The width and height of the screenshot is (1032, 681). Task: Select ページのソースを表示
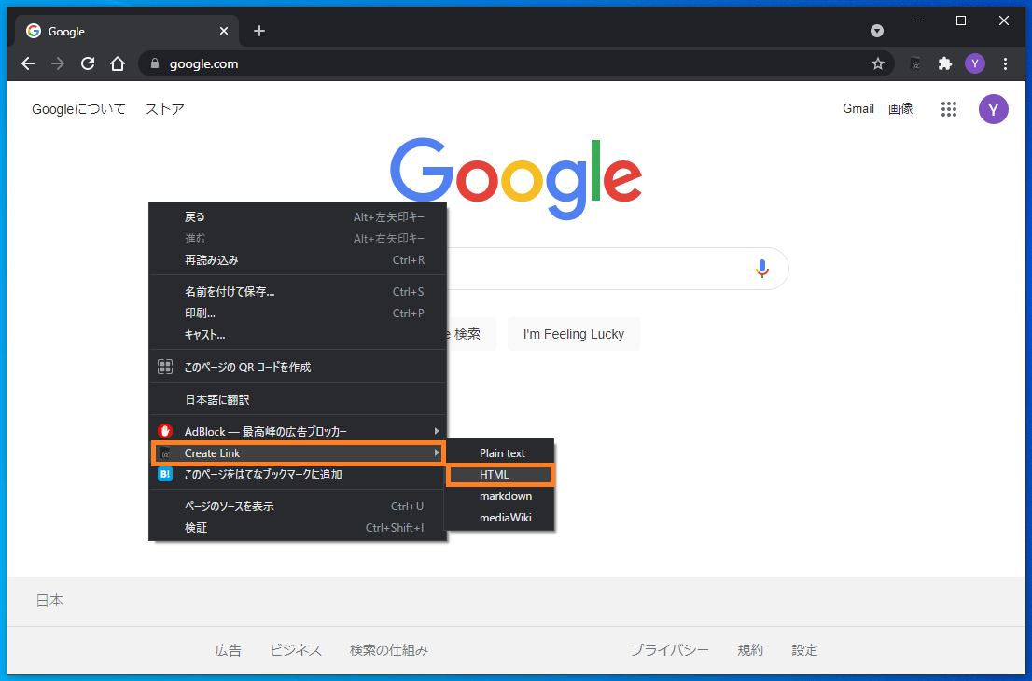point(299,507)
